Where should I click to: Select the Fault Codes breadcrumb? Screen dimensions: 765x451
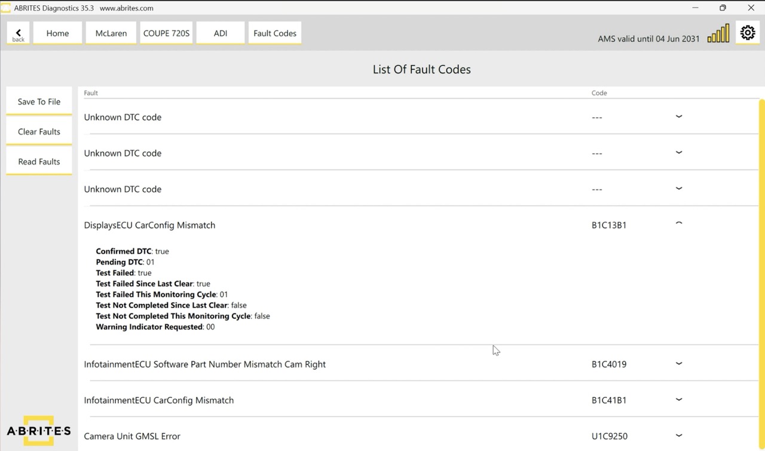[275, 33]
